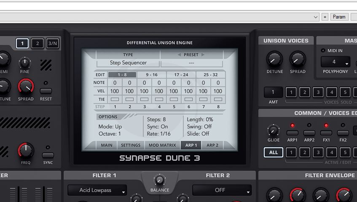The height and width of the screenshot is (202, 357).
Task: Click NOTE value of step 4
Action: point(159,83)
